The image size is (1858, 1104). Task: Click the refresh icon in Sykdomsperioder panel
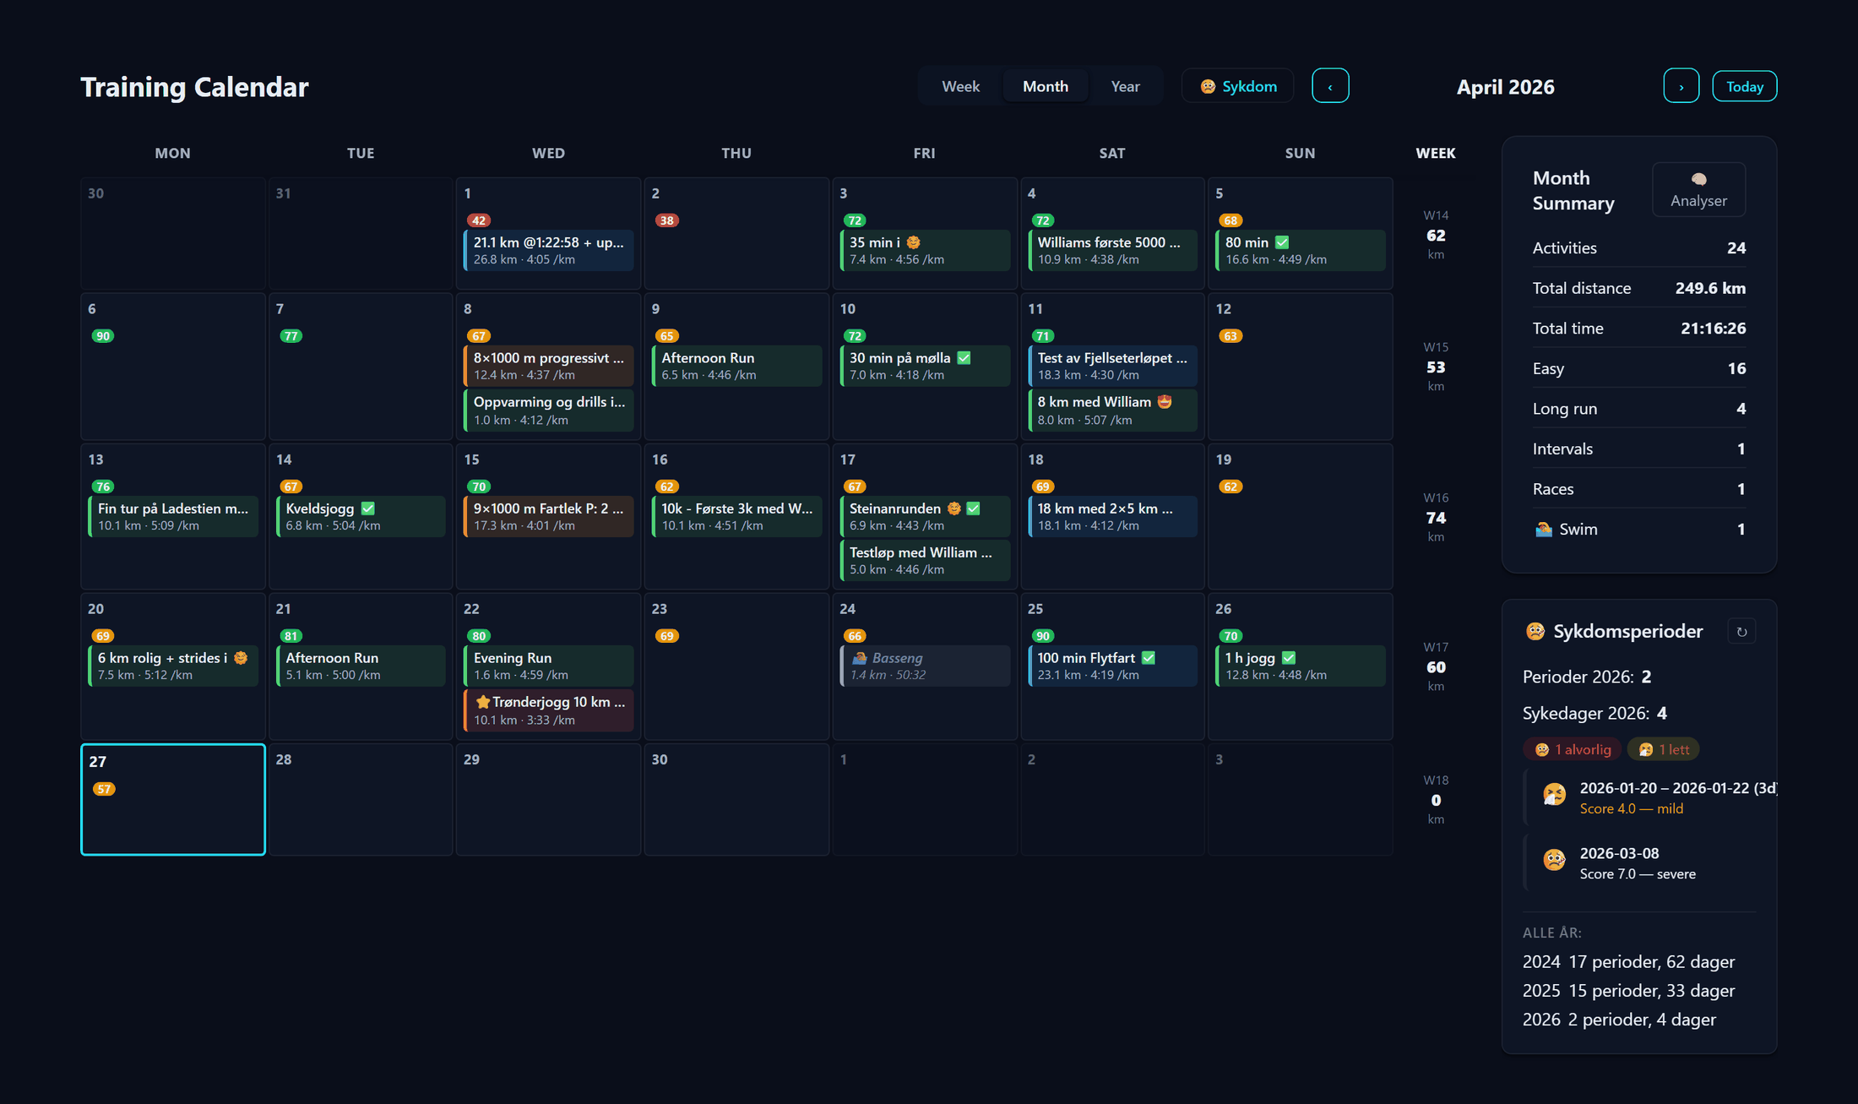click(x=1741, y=632)
